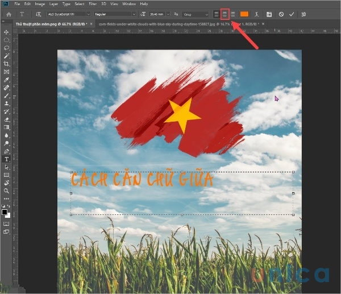Open the anti-aliasing Crisp dropdown
The width and height of the screenshot is (341, 294).
click(x=196, y=14)
